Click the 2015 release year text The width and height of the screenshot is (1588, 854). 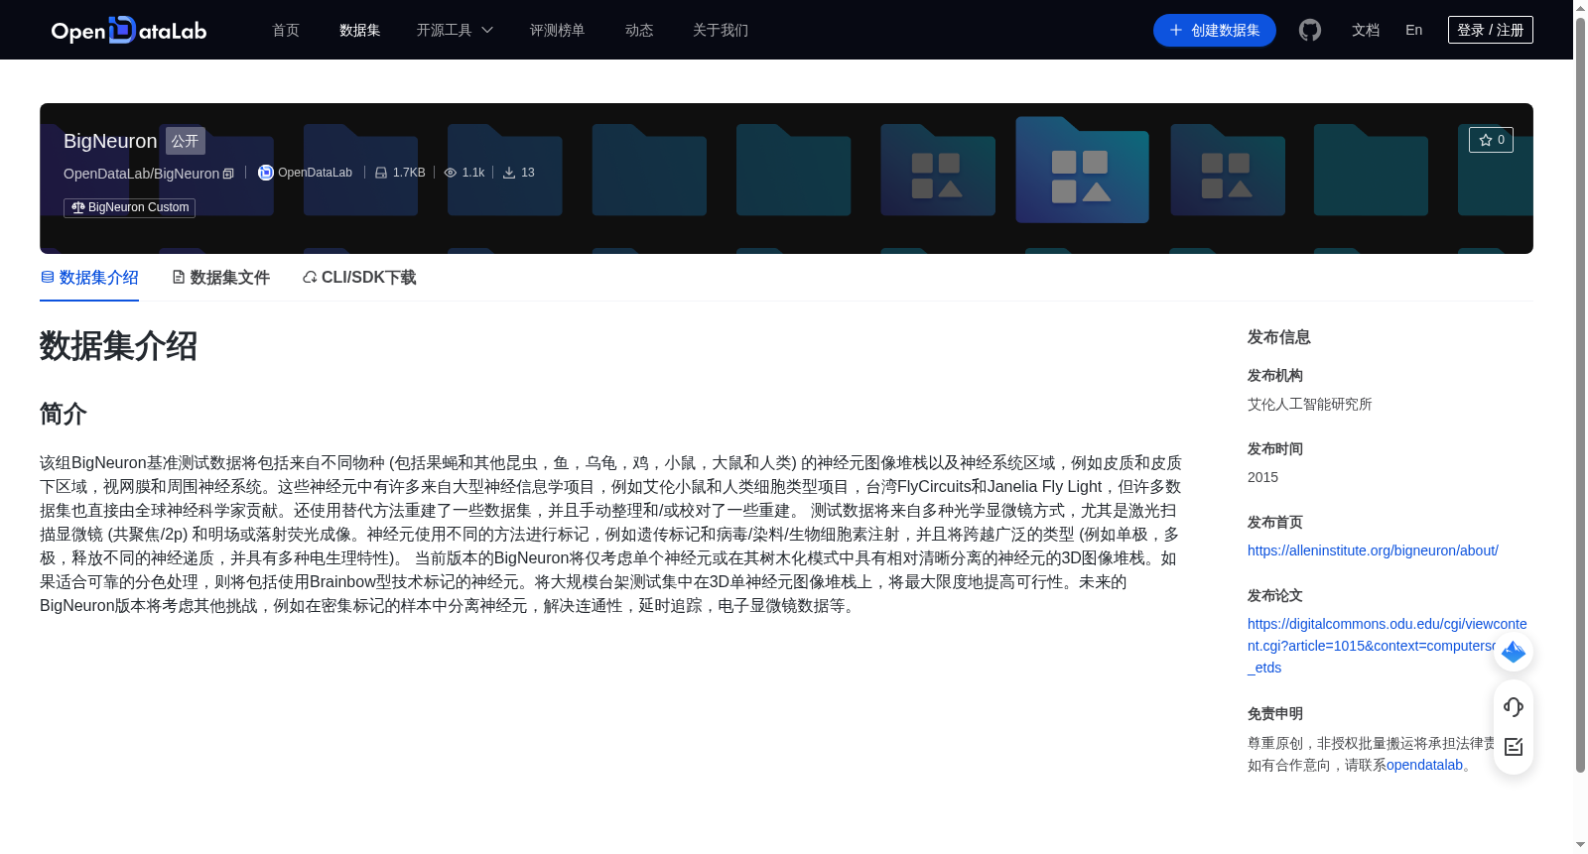click(1262, 477)
